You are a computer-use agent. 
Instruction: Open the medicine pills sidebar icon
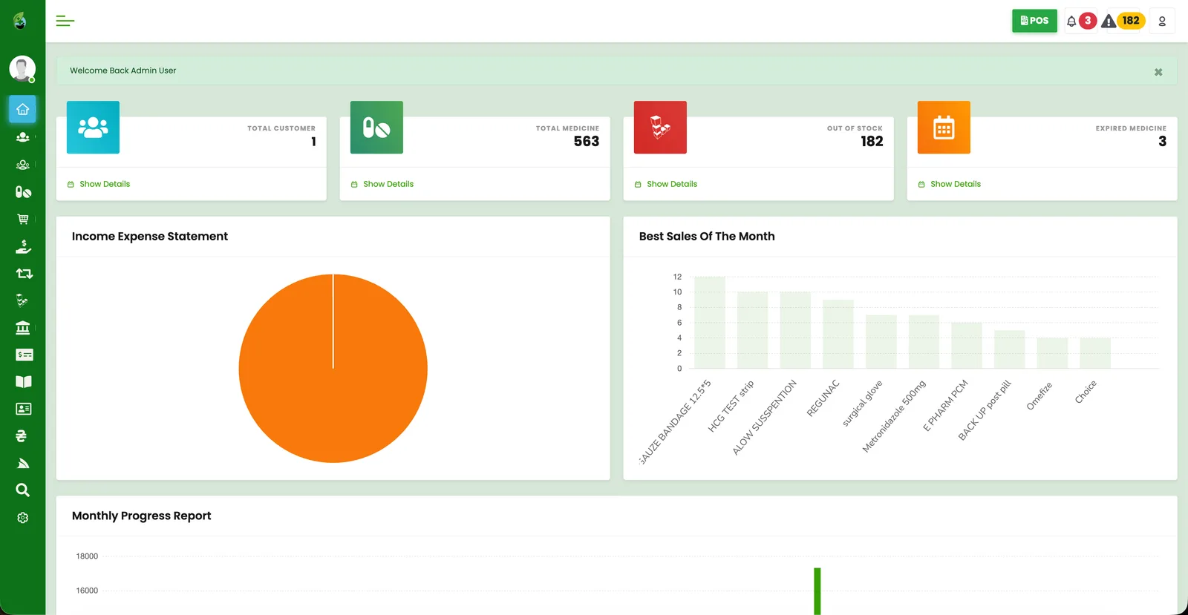(23, 192)
